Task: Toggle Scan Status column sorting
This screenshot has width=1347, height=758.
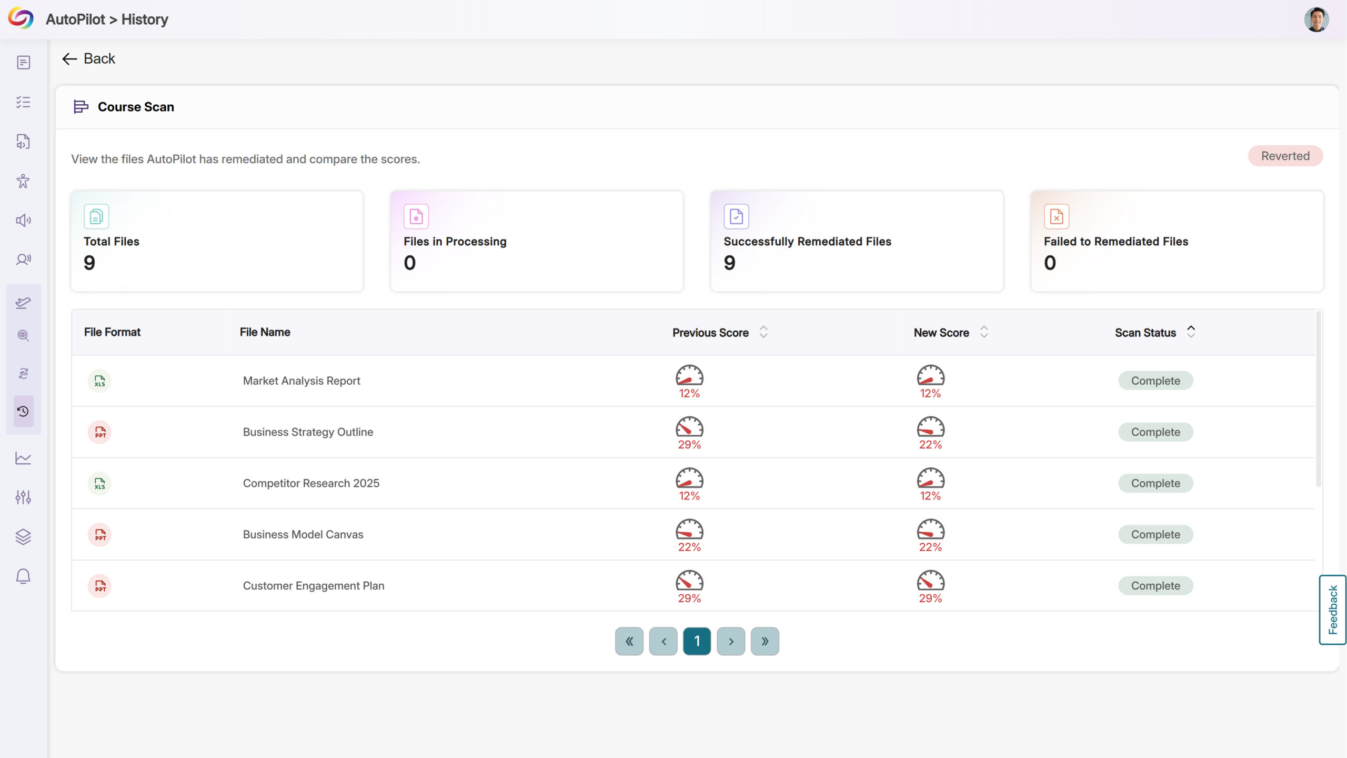Action: coord(1191,332)
